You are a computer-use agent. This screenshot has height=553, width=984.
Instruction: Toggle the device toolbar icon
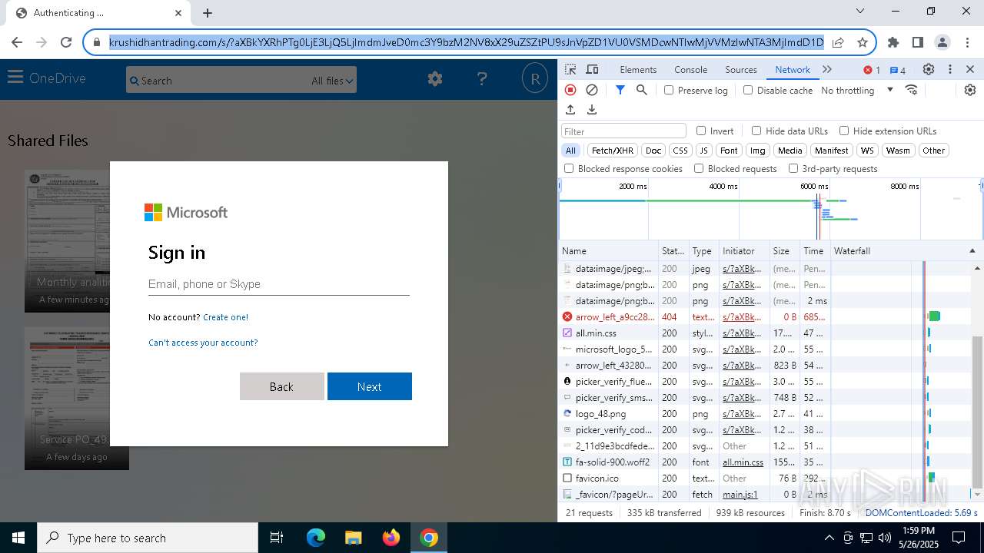coord(592,69)
